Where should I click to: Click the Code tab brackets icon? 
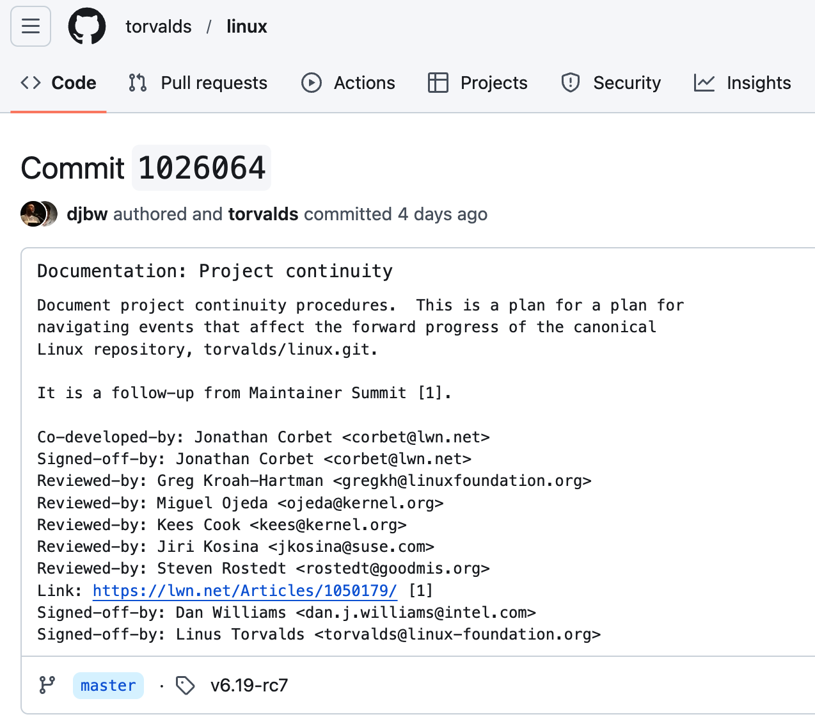point(31,83)
